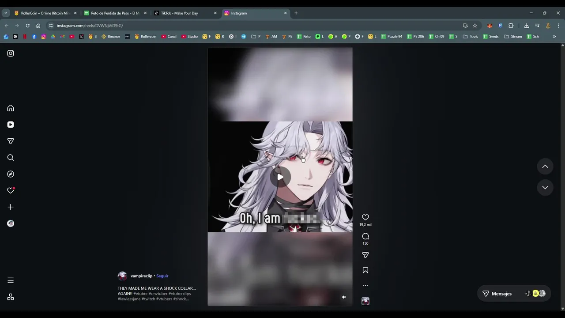Open the X (Twitter) bookmark icon

81,37
